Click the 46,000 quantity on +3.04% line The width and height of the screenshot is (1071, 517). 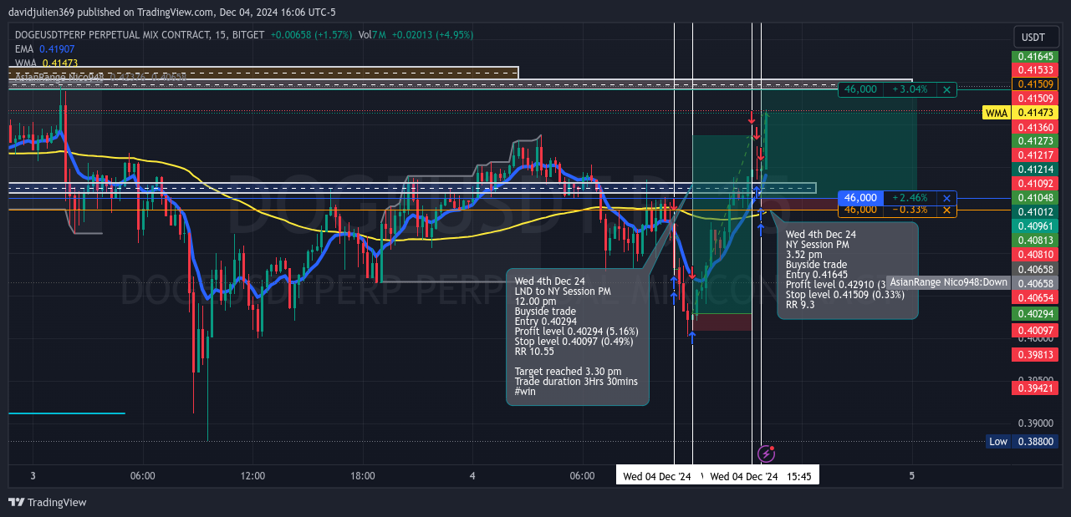[x=861, y=89]
